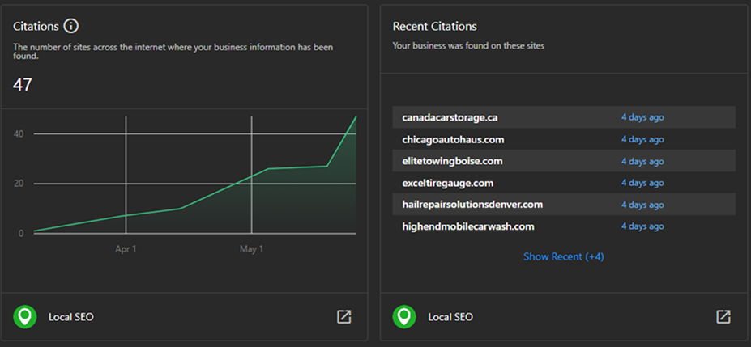Click Local SEO label in Citations card footer
751x347 pixels.
point(70,317)
